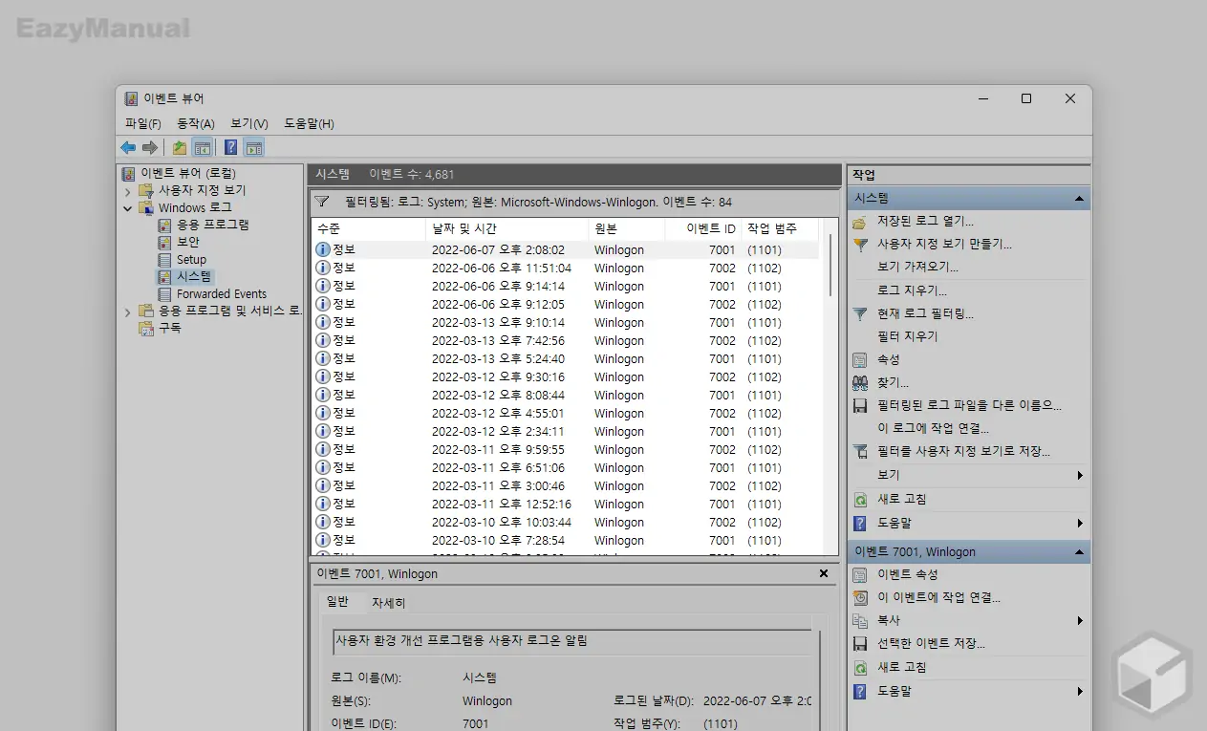Screen dimensions: 1207x731
Task: Sort by 원본 column header
Action: coord(627,229)
